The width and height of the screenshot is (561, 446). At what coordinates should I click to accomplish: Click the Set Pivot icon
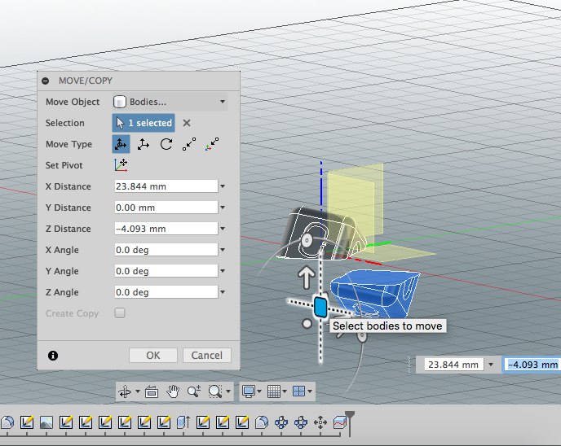tap(121, 165)
